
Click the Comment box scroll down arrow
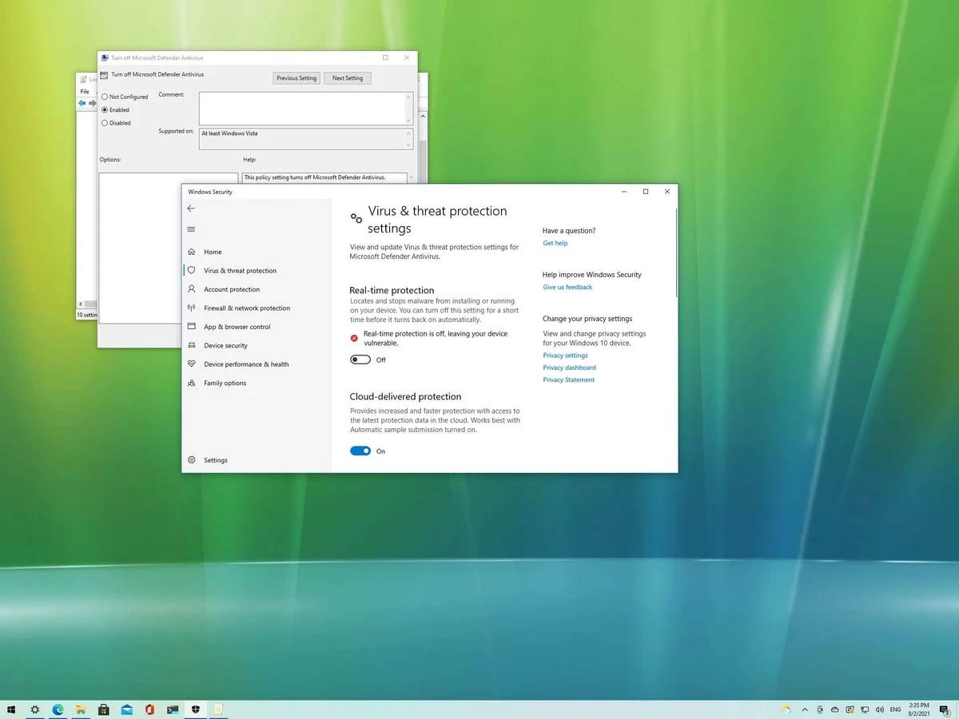tap(409, 121)
